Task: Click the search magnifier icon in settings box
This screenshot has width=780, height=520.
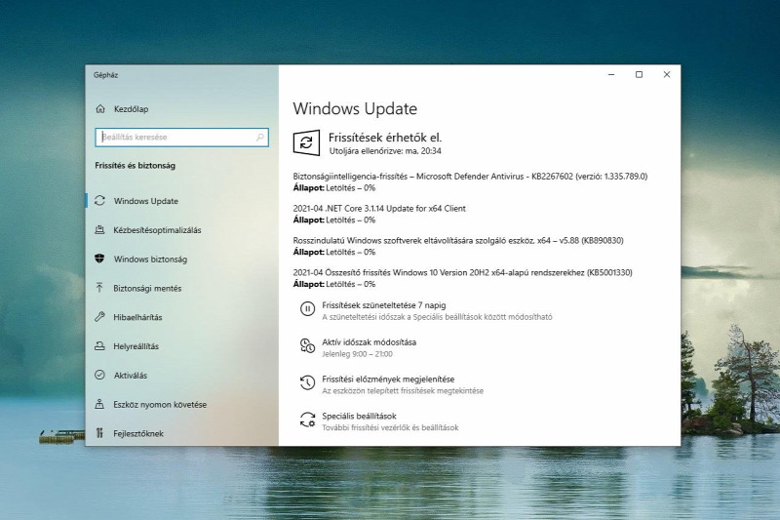Action: (260, 137)
